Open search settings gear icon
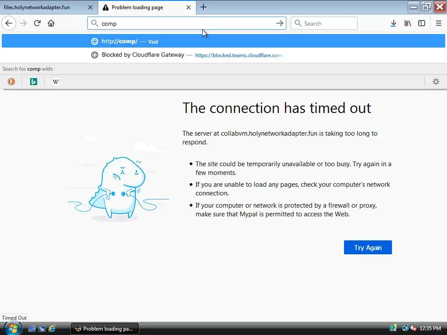This screenshot has width=447, height=335. point(436,82)
